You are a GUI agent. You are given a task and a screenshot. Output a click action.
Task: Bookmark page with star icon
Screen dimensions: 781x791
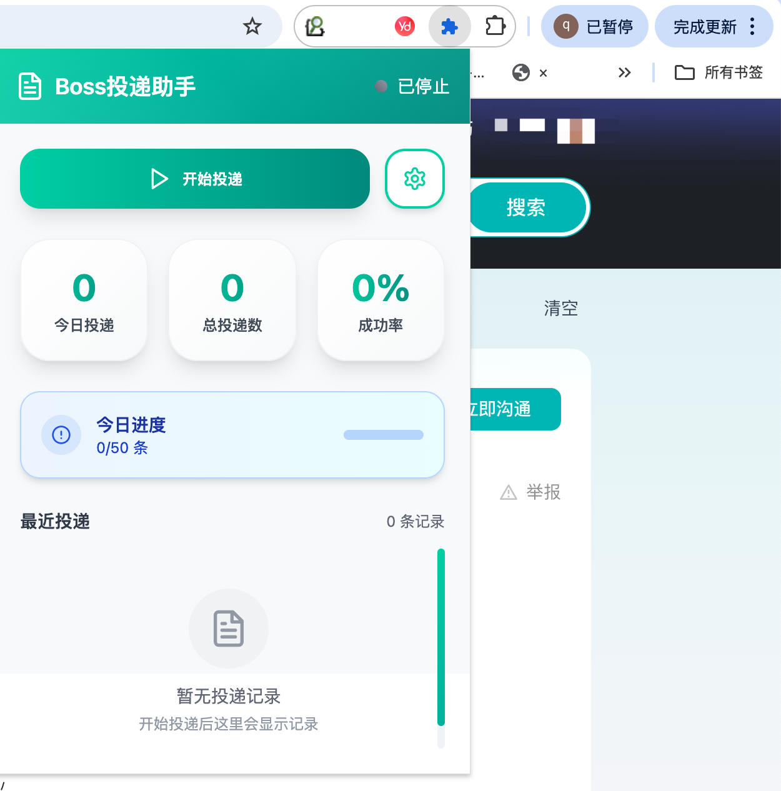click(252, 26)
